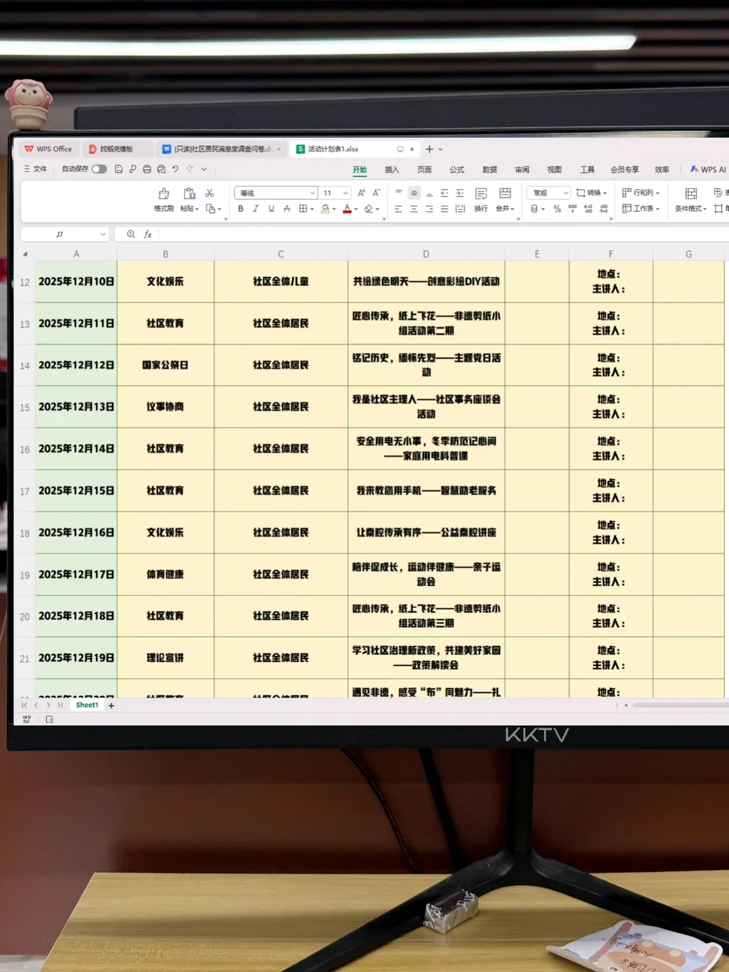Image resolution: width=729 pixels, height=972 pixels.
Task: Open the Tools (工具) ribbon tab
Action: point(587,169)
